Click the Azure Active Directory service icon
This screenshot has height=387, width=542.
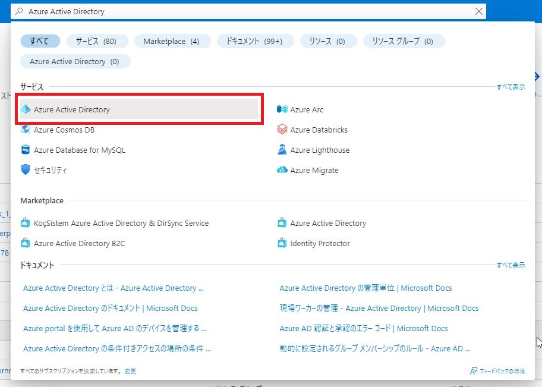click(x=26, y=109)
